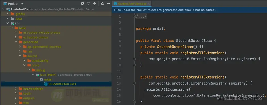Select the StudentOuterClass.java editor tab
This screenshot has width=267, height=105.
[x=131, y=4]
